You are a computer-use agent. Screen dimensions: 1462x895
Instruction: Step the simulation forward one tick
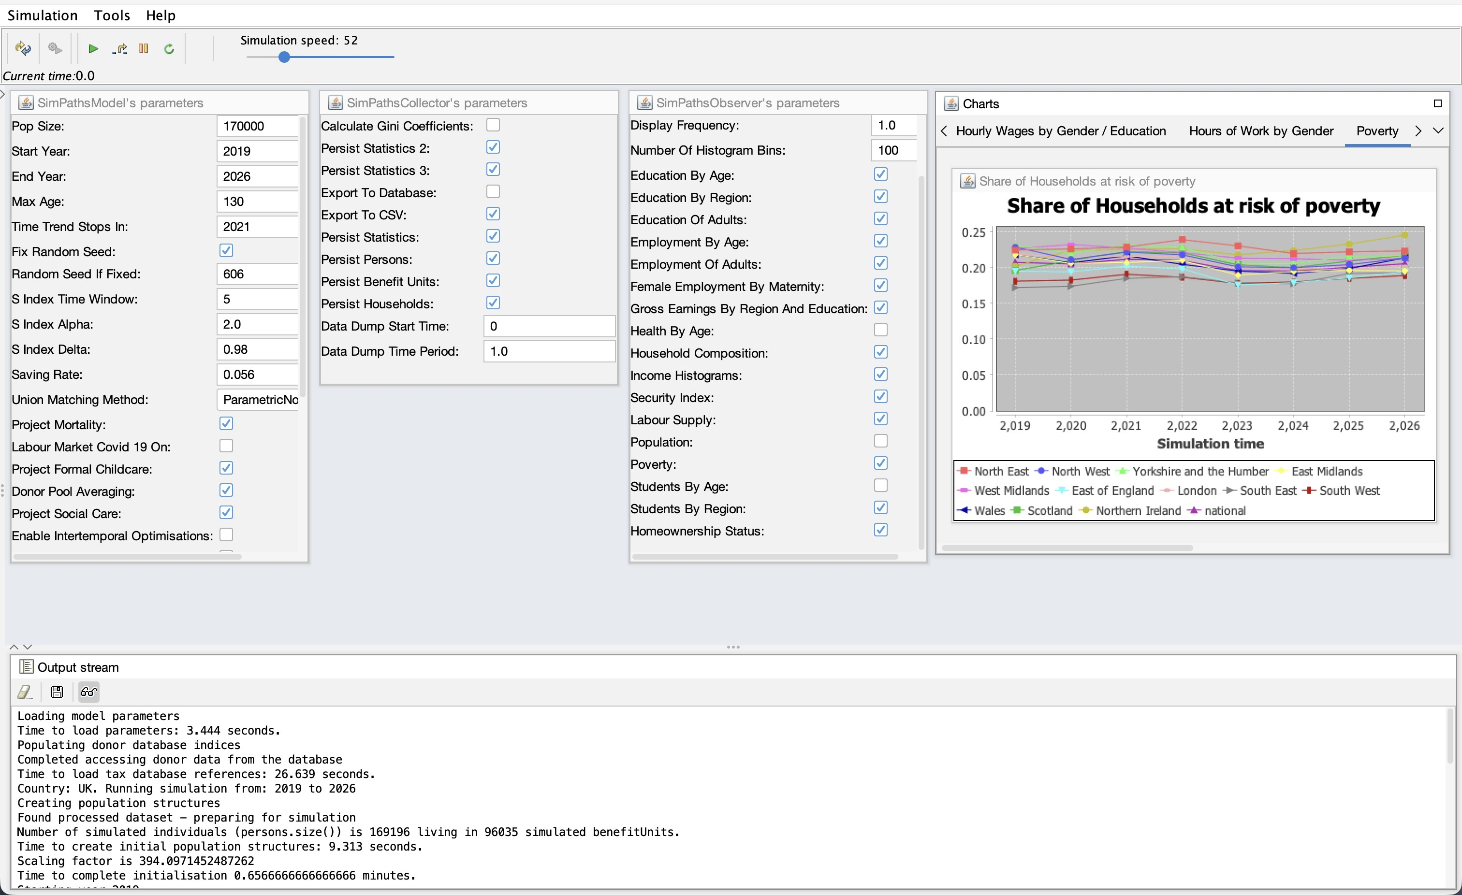(119, 49)
